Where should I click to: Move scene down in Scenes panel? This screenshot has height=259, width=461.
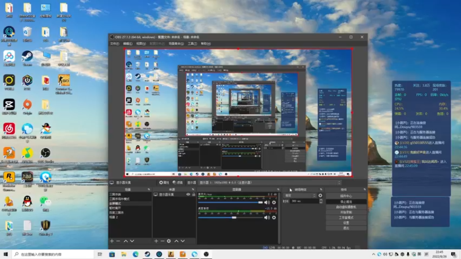tap(132, 241)
